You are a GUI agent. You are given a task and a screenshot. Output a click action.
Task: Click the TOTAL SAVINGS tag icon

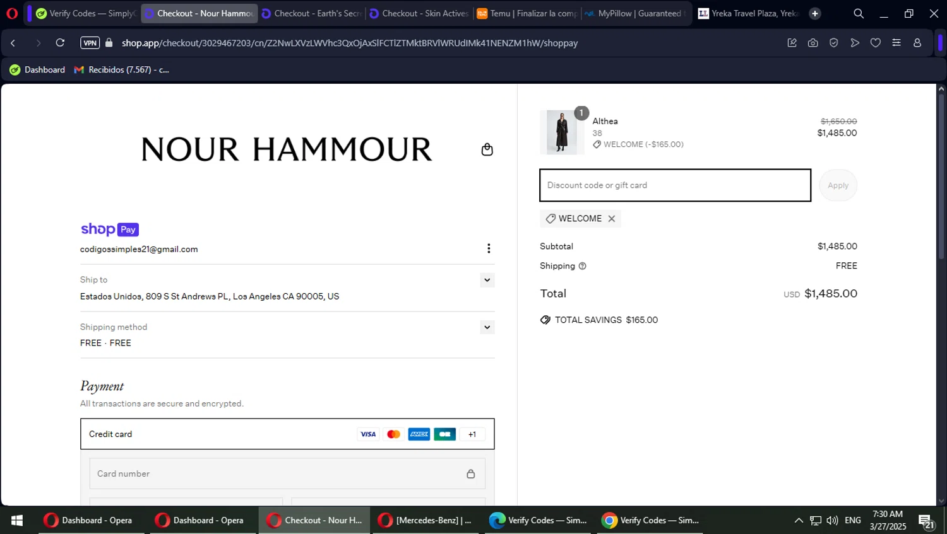point(545,320)
